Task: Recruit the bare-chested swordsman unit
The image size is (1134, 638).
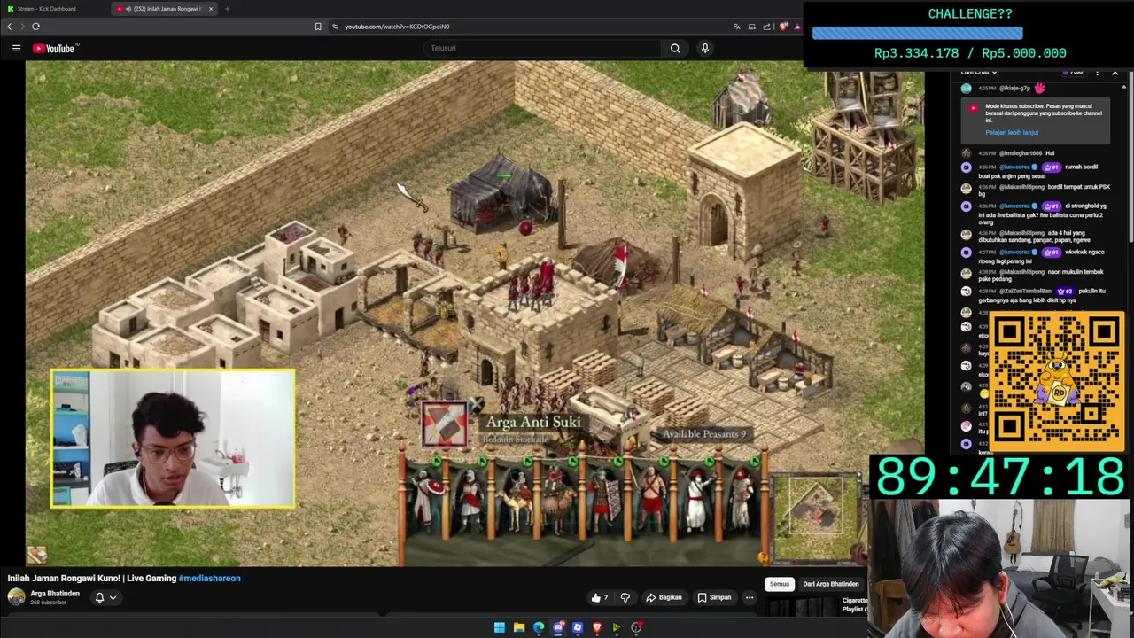Action: 651,501
